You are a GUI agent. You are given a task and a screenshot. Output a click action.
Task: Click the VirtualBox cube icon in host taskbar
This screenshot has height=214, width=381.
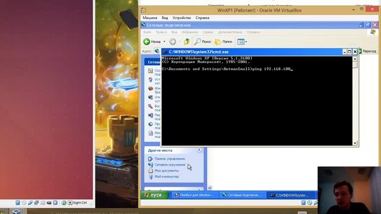pyautogui.click(x=16, y=212)
